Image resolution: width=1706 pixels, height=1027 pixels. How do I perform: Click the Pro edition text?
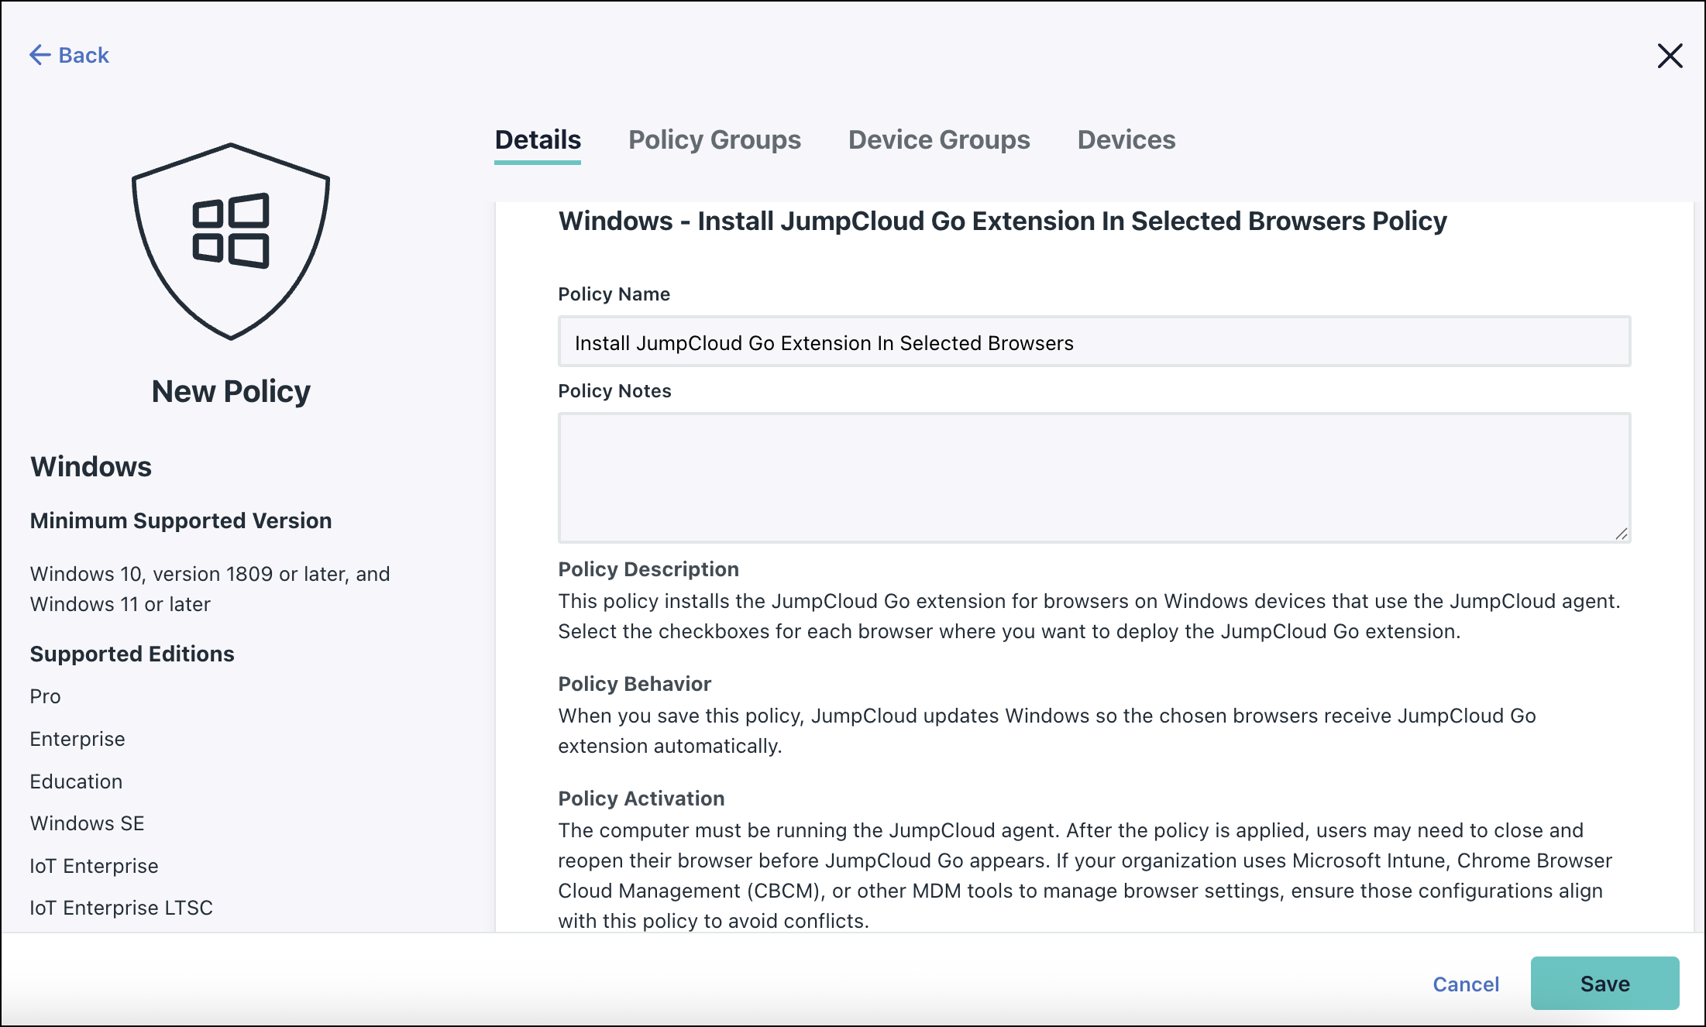coord(45,696)
